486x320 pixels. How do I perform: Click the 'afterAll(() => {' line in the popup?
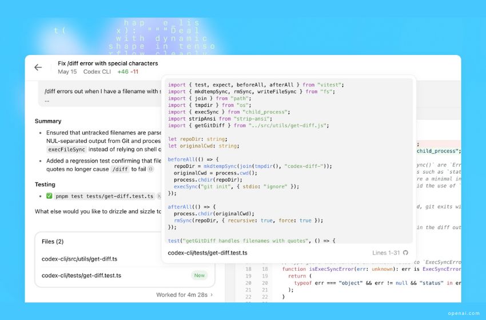click(x=192, y=207)
